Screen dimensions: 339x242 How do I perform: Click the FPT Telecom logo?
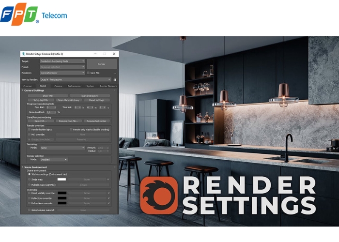pos(33,14)
